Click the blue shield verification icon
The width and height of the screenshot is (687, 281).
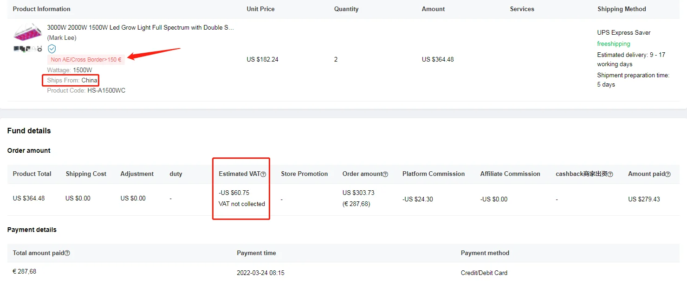tap(52, 49)
